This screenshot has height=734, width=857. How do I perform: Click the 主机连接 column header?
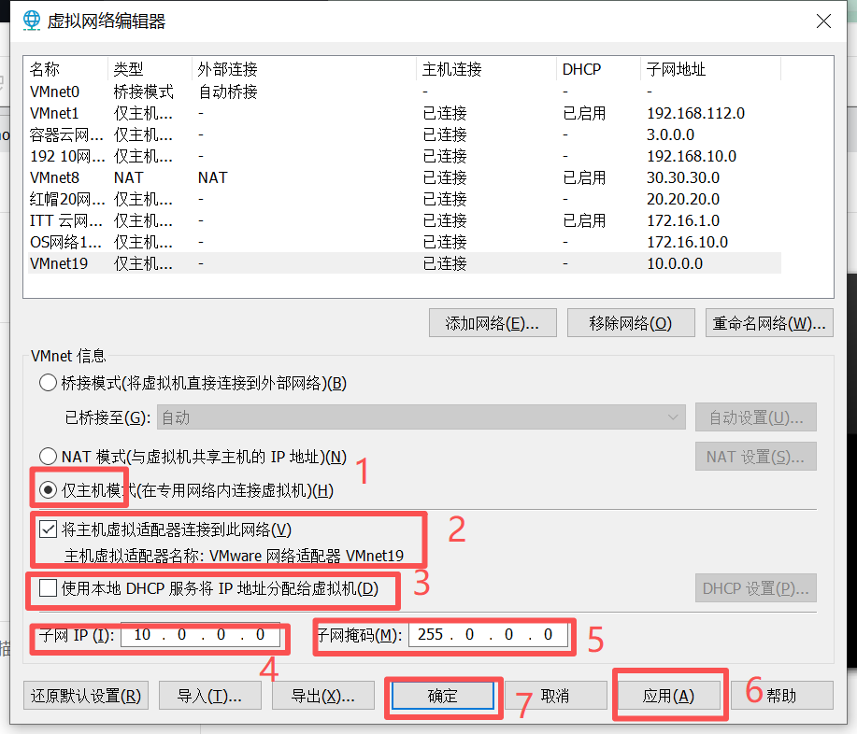click(486, 69)
